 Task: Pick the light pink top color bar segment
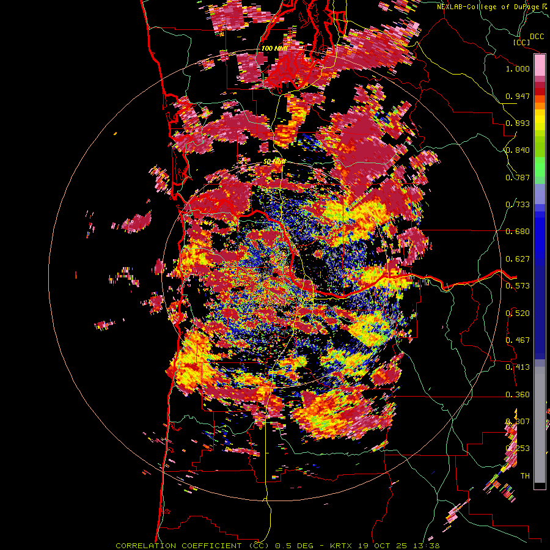540,65
